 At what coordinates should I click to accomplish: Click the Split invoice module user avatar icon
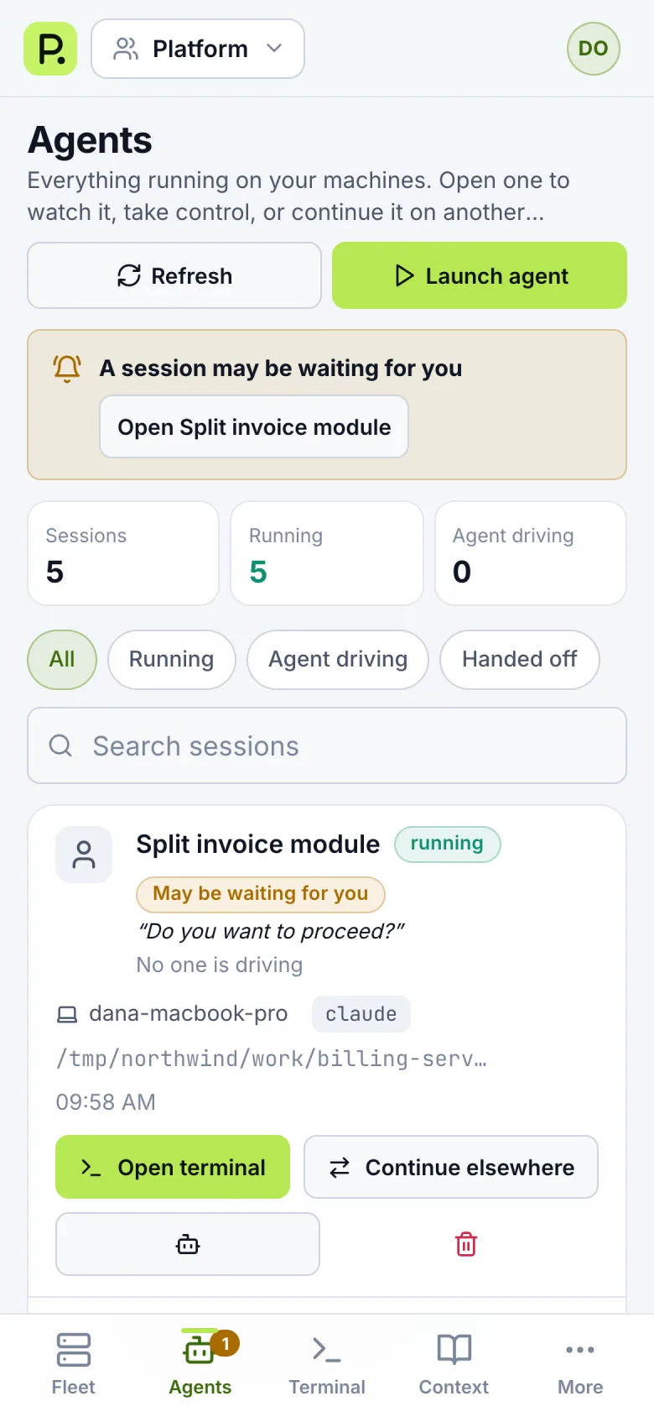84,855
